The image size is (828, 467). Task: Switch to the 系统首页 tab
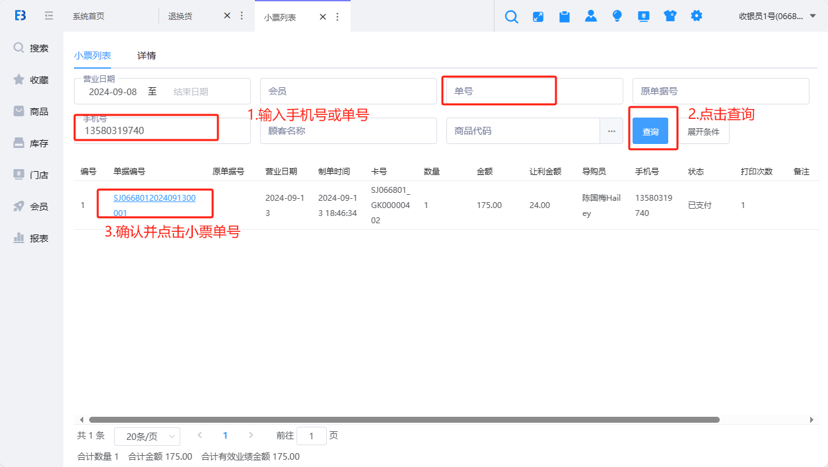pos(88,17)
